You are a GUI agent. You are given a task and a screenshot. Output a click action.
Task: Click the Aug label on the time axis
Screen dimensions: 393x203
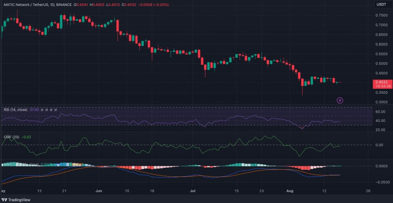pyautogui.click(x=289, y=191)
